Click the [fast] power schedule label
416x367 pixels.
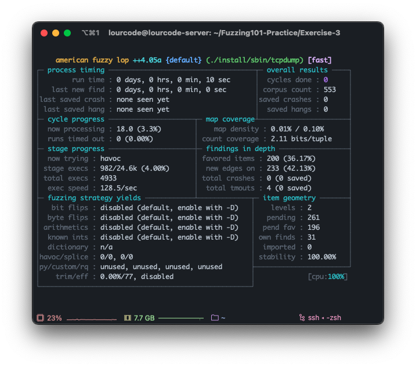(320, 60)
